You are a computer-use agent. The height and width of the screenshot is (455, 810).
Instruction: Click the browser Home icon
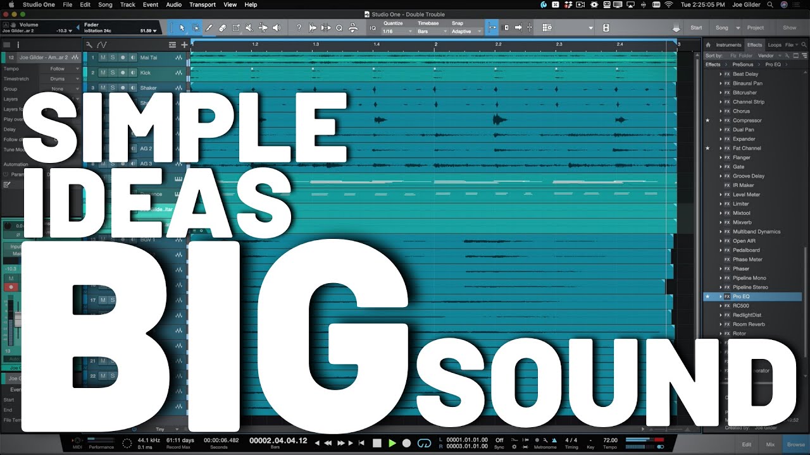point(709,45)
